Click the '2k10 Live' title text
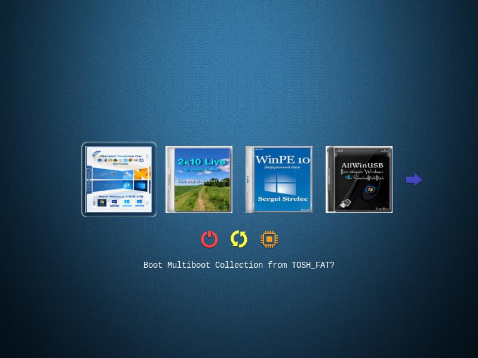The width and height of the screenshot is (478, 358). pos(202,161)
